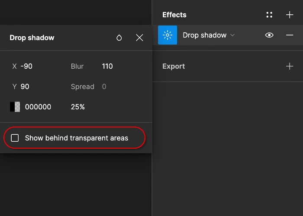
Task: Open blend mode droplet icon
Action: pyautogui.click(x=119, y=38)
